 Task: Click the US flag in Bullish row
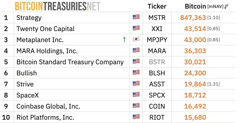[x=136, y=73]
